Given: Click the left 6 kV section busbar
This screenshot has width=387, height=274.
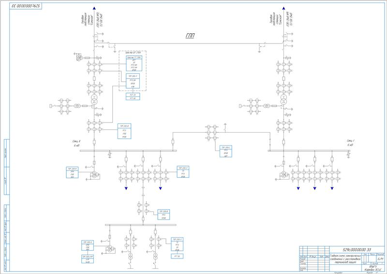Looking at the screenshot, I should click(128, 151).
